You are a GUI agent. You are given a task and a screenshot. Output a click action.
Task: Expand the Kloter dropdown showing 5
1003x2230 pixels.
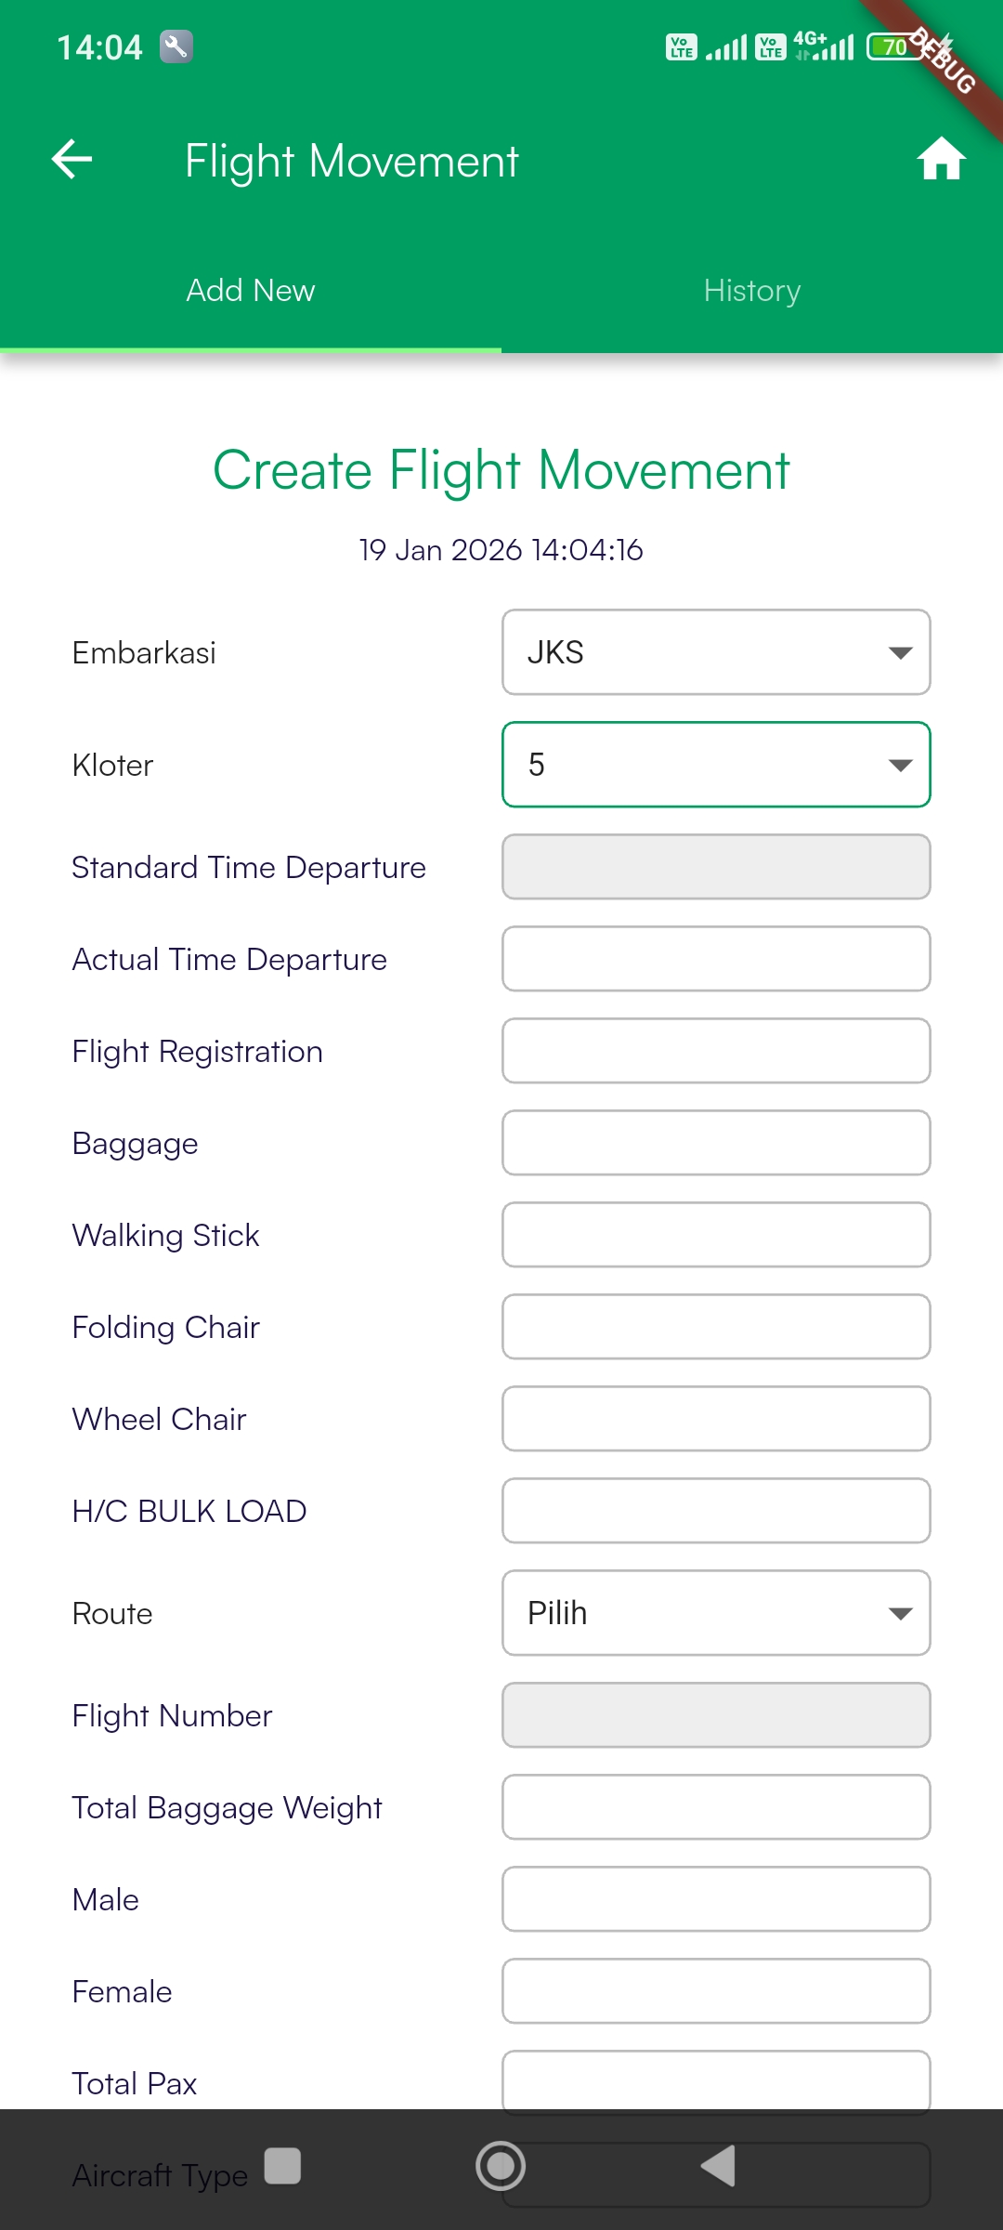pos(716,765)
